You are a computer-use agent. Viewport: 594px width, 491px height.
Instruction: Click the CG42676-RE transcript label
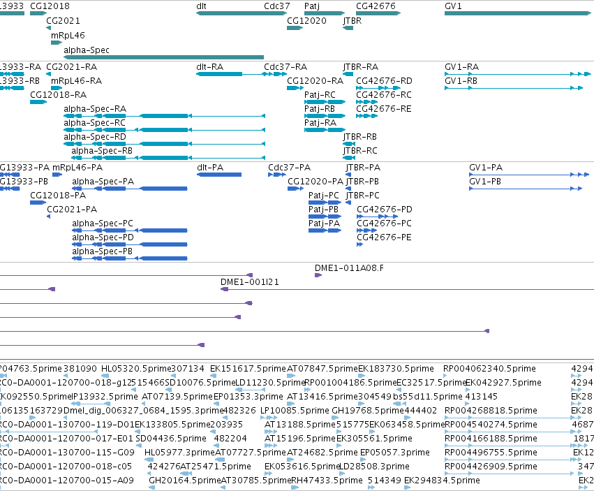point(384,109)
